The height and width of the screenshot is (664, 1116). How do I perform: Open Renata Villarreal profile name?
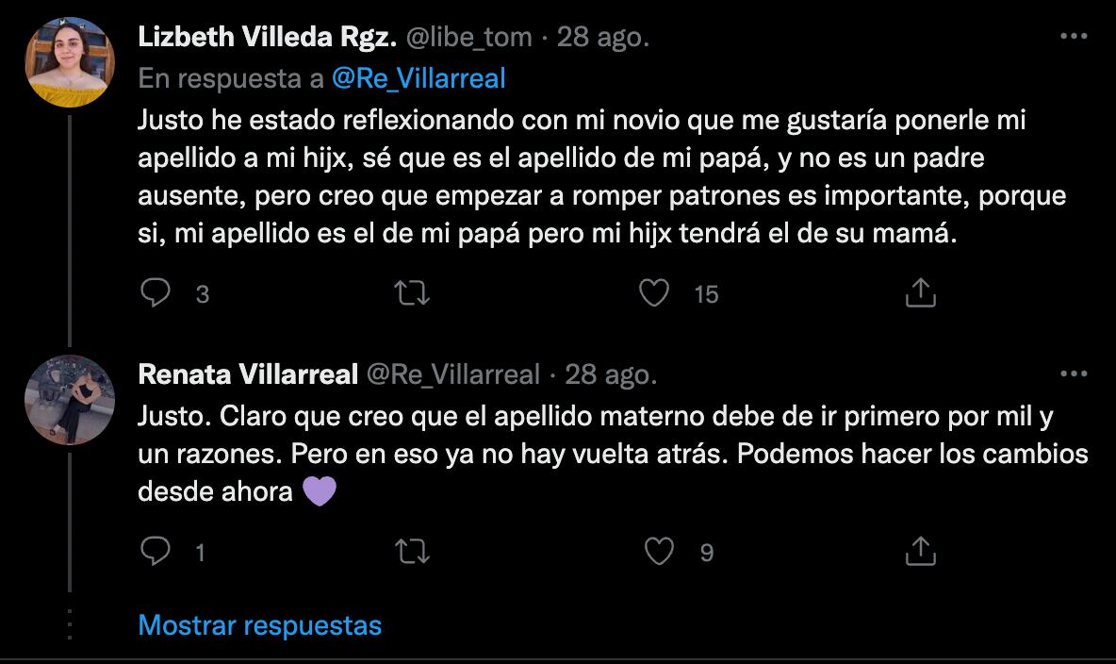pyautogui.click(x=247, y=373)
